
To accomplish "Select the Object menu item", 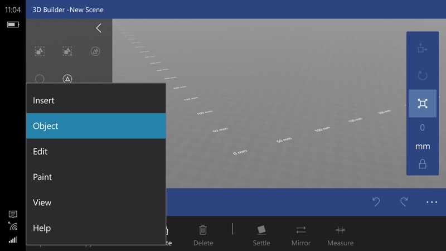I will pyautogui.click(x=96, y=126).
